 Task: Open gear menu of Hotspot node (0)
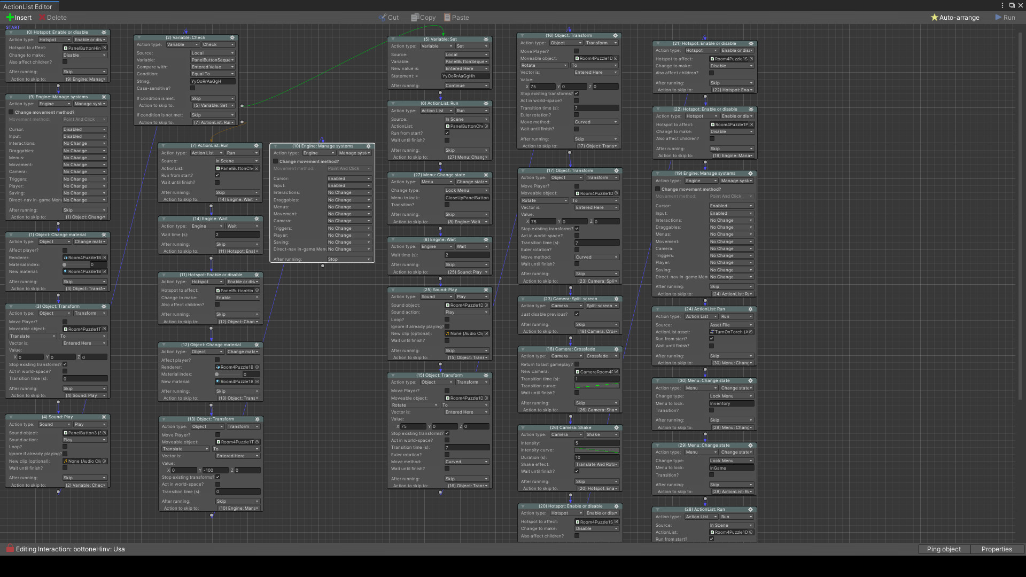(104, 33)
